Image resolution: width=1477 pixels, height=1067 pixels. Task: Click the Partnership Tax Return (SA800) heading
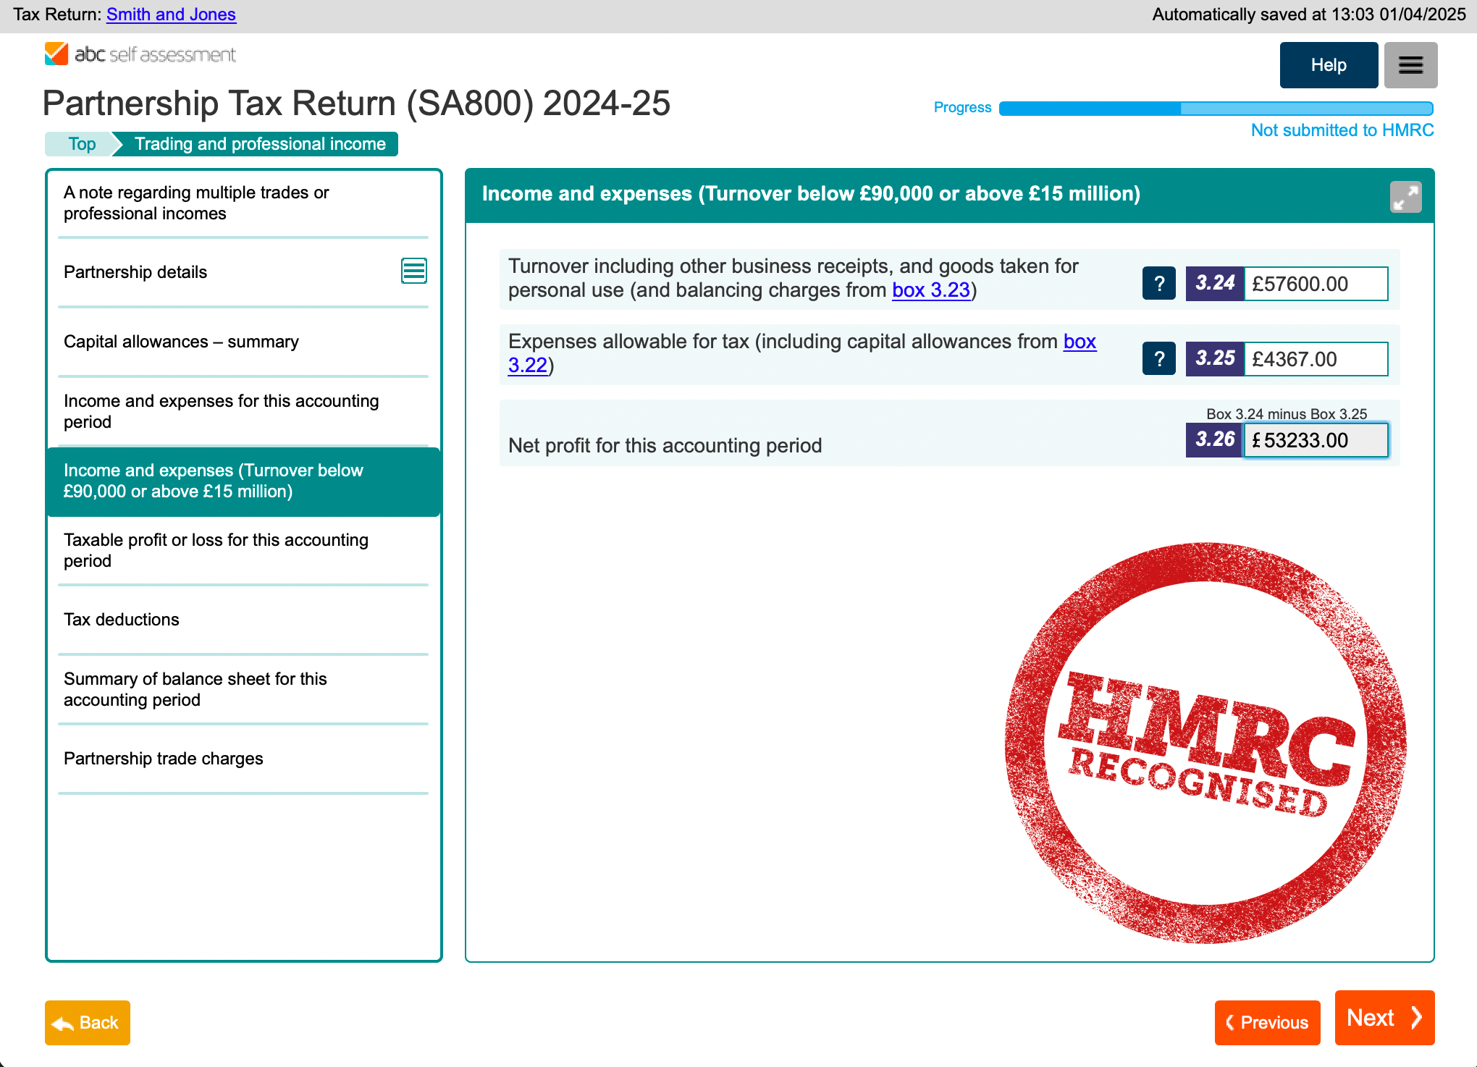point(356,104)
